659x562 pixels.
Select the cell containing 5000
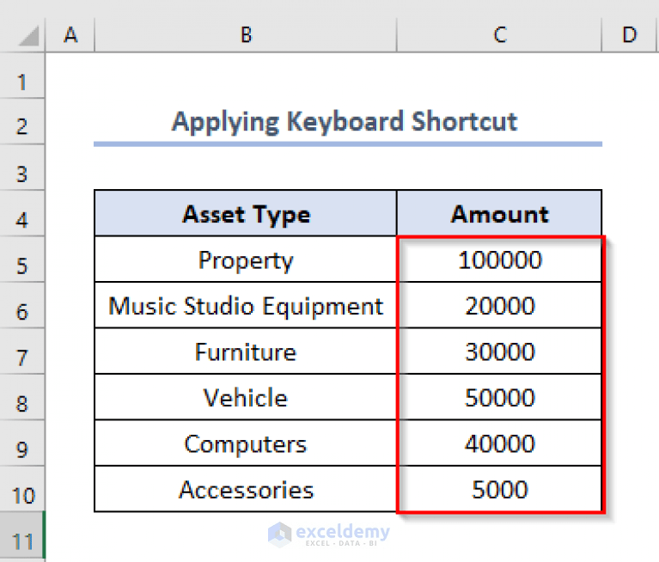click(x=499, y=489)
